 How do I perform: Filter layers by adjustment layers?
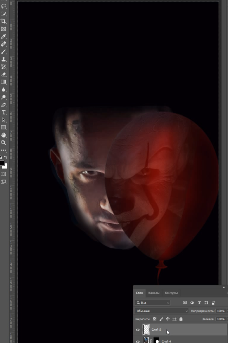(x=192, y=303)
